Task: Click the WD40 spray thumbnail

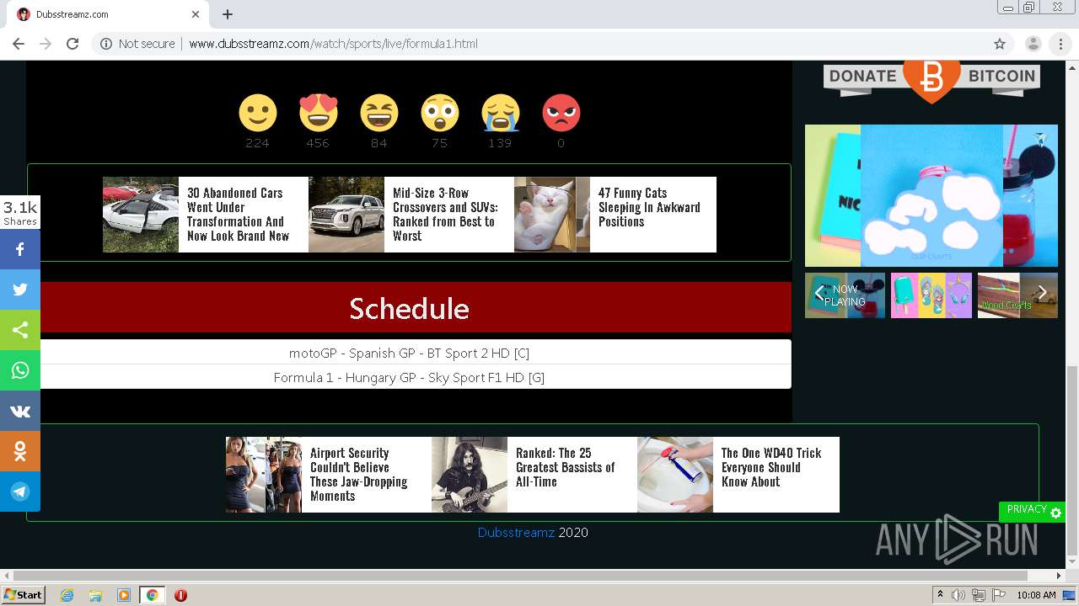Action: coord(675,475)
